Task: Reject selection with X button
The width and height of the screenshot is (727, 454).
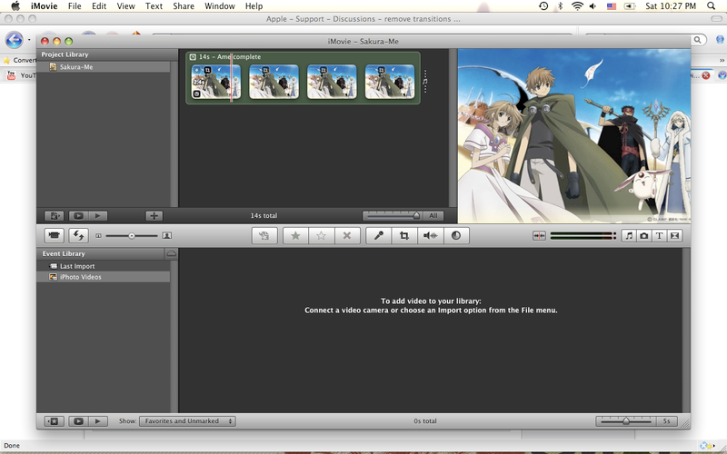Action: click(x=346, y=235)
